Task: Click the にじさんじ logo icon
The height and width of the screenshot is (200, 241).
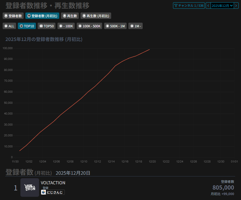Action: coord(43,192)
